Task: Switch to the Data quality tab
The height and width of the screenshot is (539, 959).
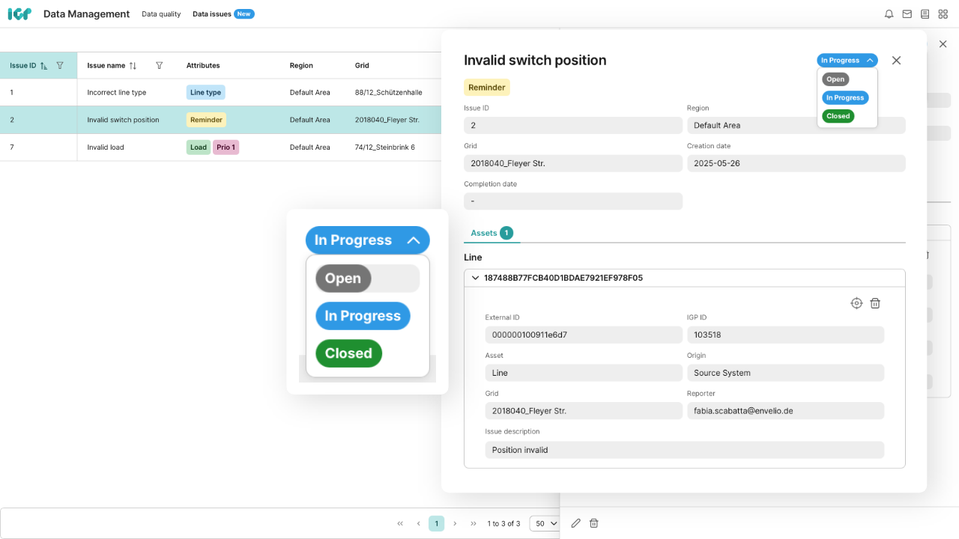Action: (x=161, y=14)
